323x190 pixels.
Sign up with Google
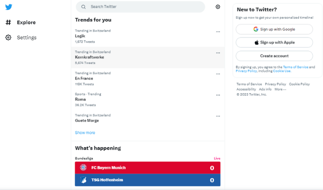[x=274, y=29]
